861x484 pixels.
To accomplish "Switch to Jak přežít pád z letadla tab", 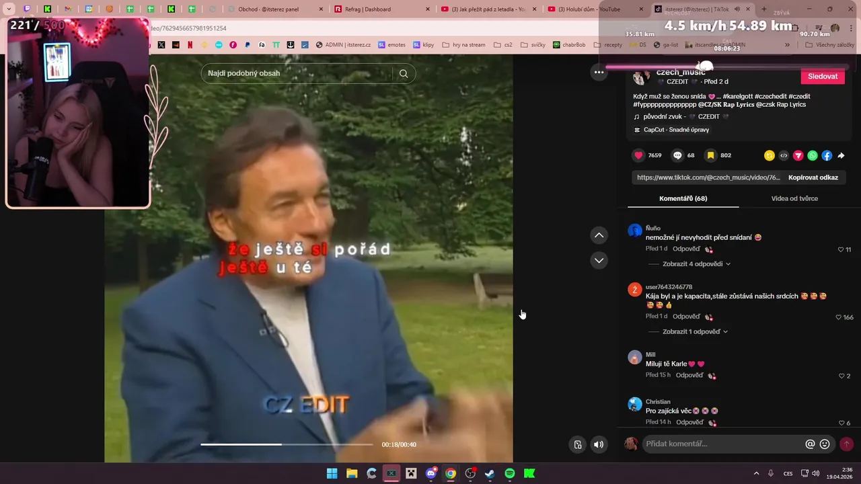I will click(488, 9).
